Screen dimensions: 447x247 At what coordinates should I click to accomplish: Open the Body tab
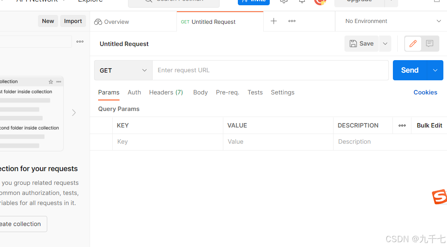[200, 92]
